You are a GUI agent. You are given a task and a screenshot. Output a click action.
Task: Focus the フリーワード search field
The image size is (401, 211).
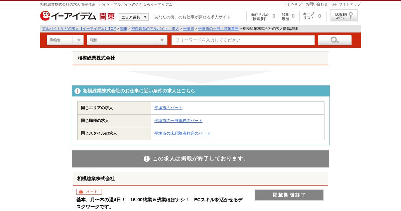coord(243,40)
